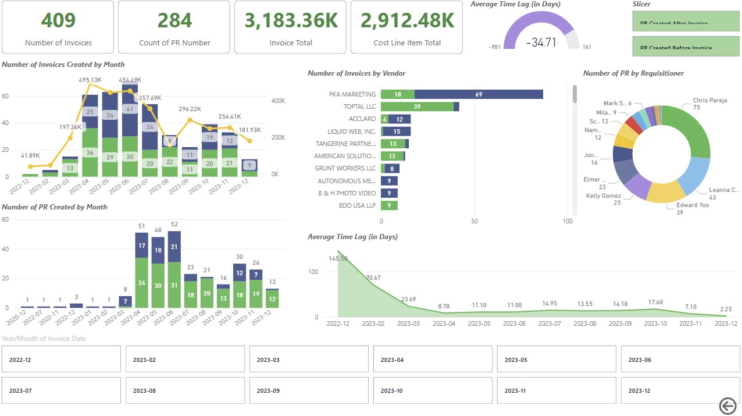Viewport: 742px width, 416px height.
Task: Click the back arrow icon
Action: (x=727, y=406)
